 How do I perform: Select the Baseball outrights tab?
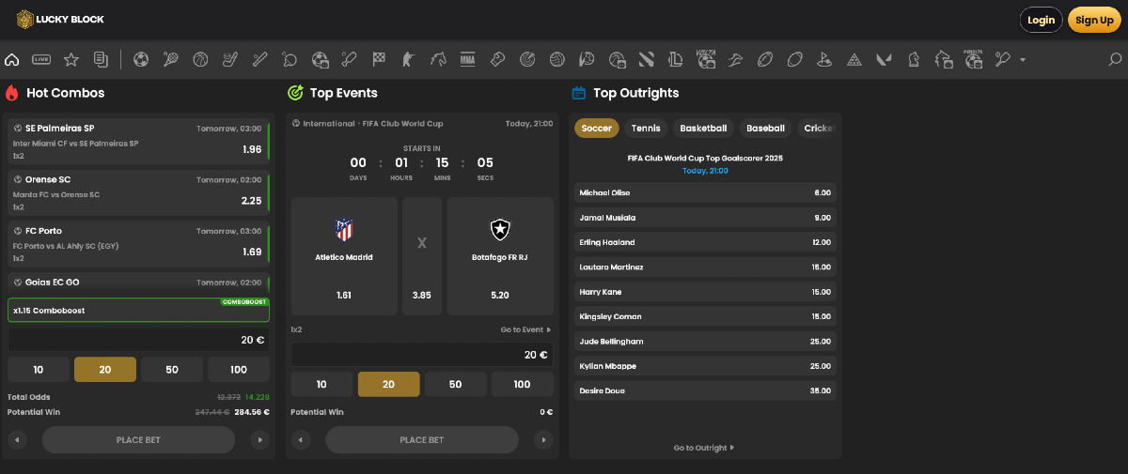click(765, 129)
